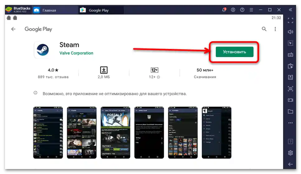Image resolution: width=301 pixels, height=174 pixels.
Task: Click the Steam app icon
Action: (x=43, y=50)
